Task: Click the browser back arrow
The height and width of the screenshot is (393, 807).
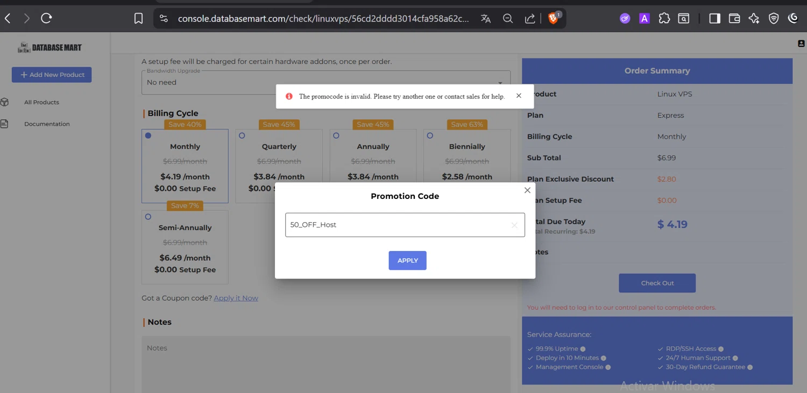Action: (8, 18)
